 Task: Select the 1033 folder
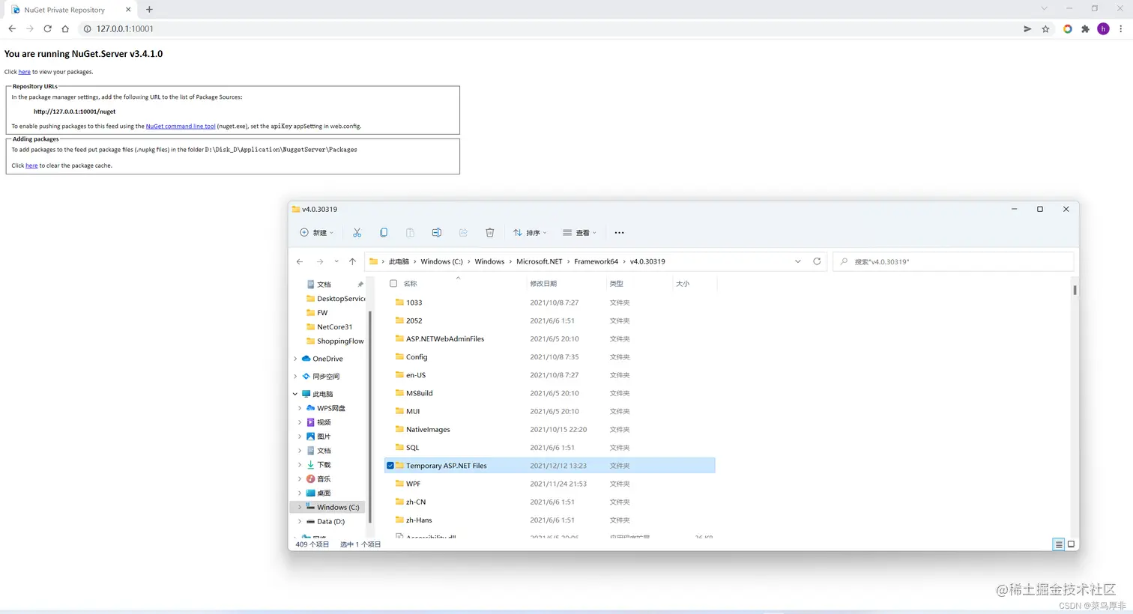[414, 303]
